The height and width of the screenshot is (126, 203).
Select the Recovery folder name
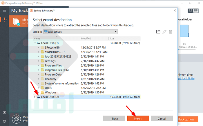pyautogui.click(x=50, y=79)
